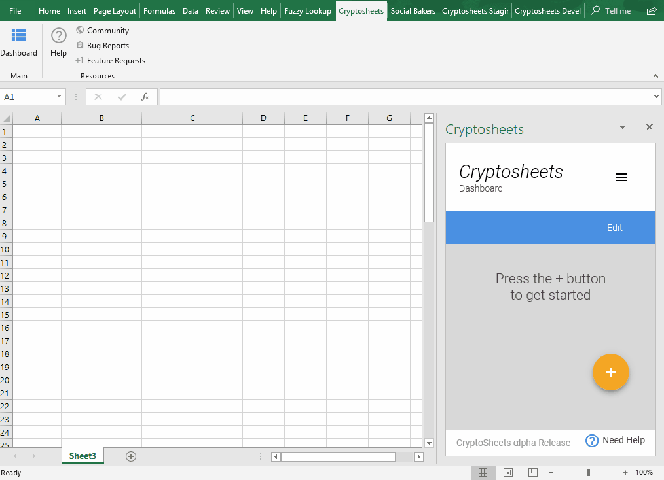Click the CryptoSheets alpha Release text
664x480 pixels.
tap(513, 443)
